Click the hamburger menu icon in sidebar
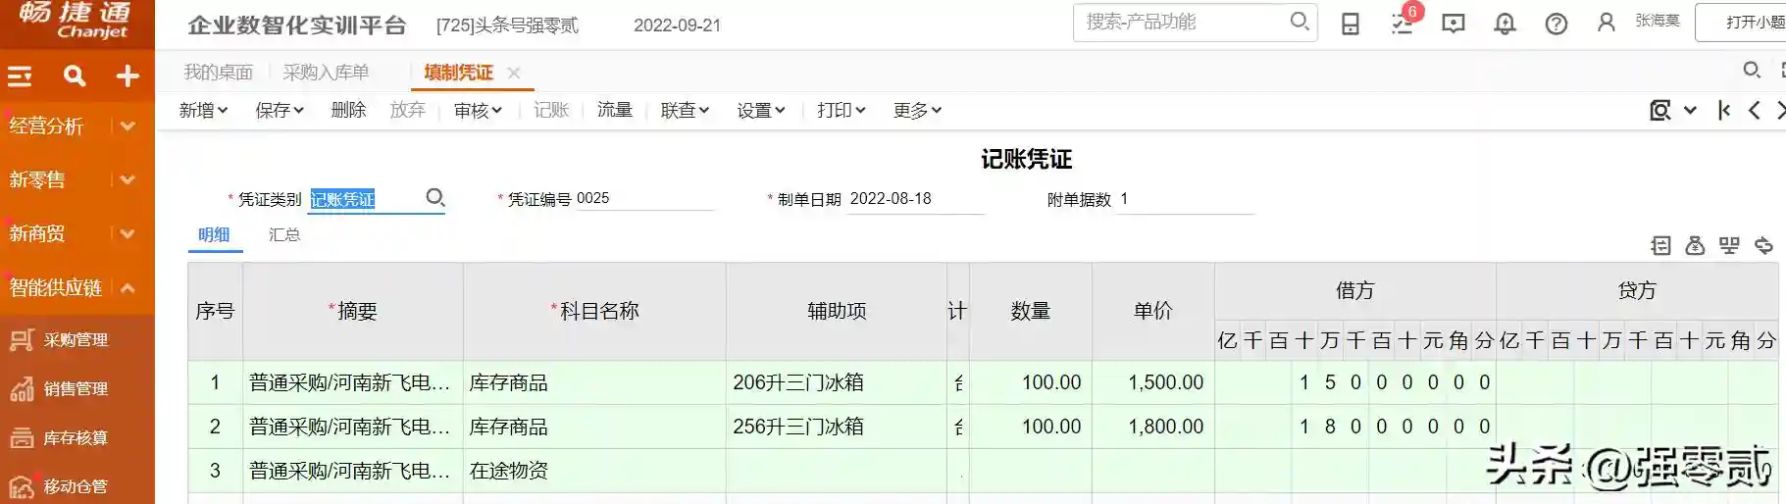Image resolution: width=1786 pixels, height=504 pixels. 21,76
